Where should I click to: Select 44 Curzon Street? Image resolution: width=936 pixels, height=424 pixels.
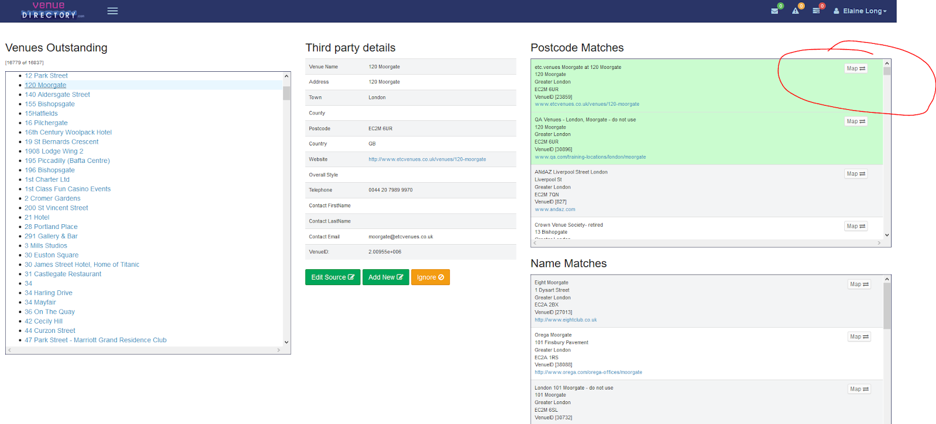(50, 331)
